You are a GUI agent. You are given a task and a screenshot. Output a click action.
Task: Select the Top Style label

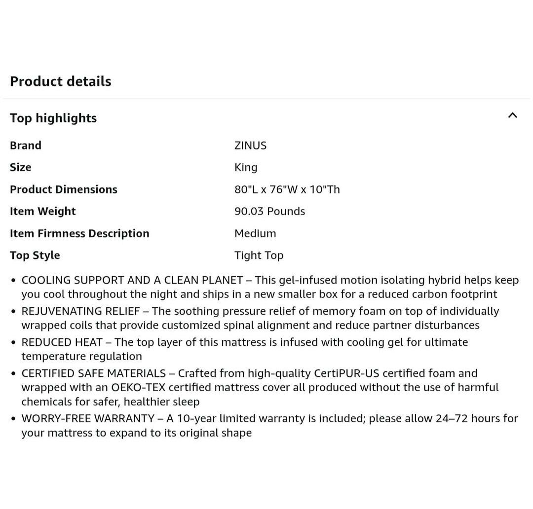click(35, 255)
